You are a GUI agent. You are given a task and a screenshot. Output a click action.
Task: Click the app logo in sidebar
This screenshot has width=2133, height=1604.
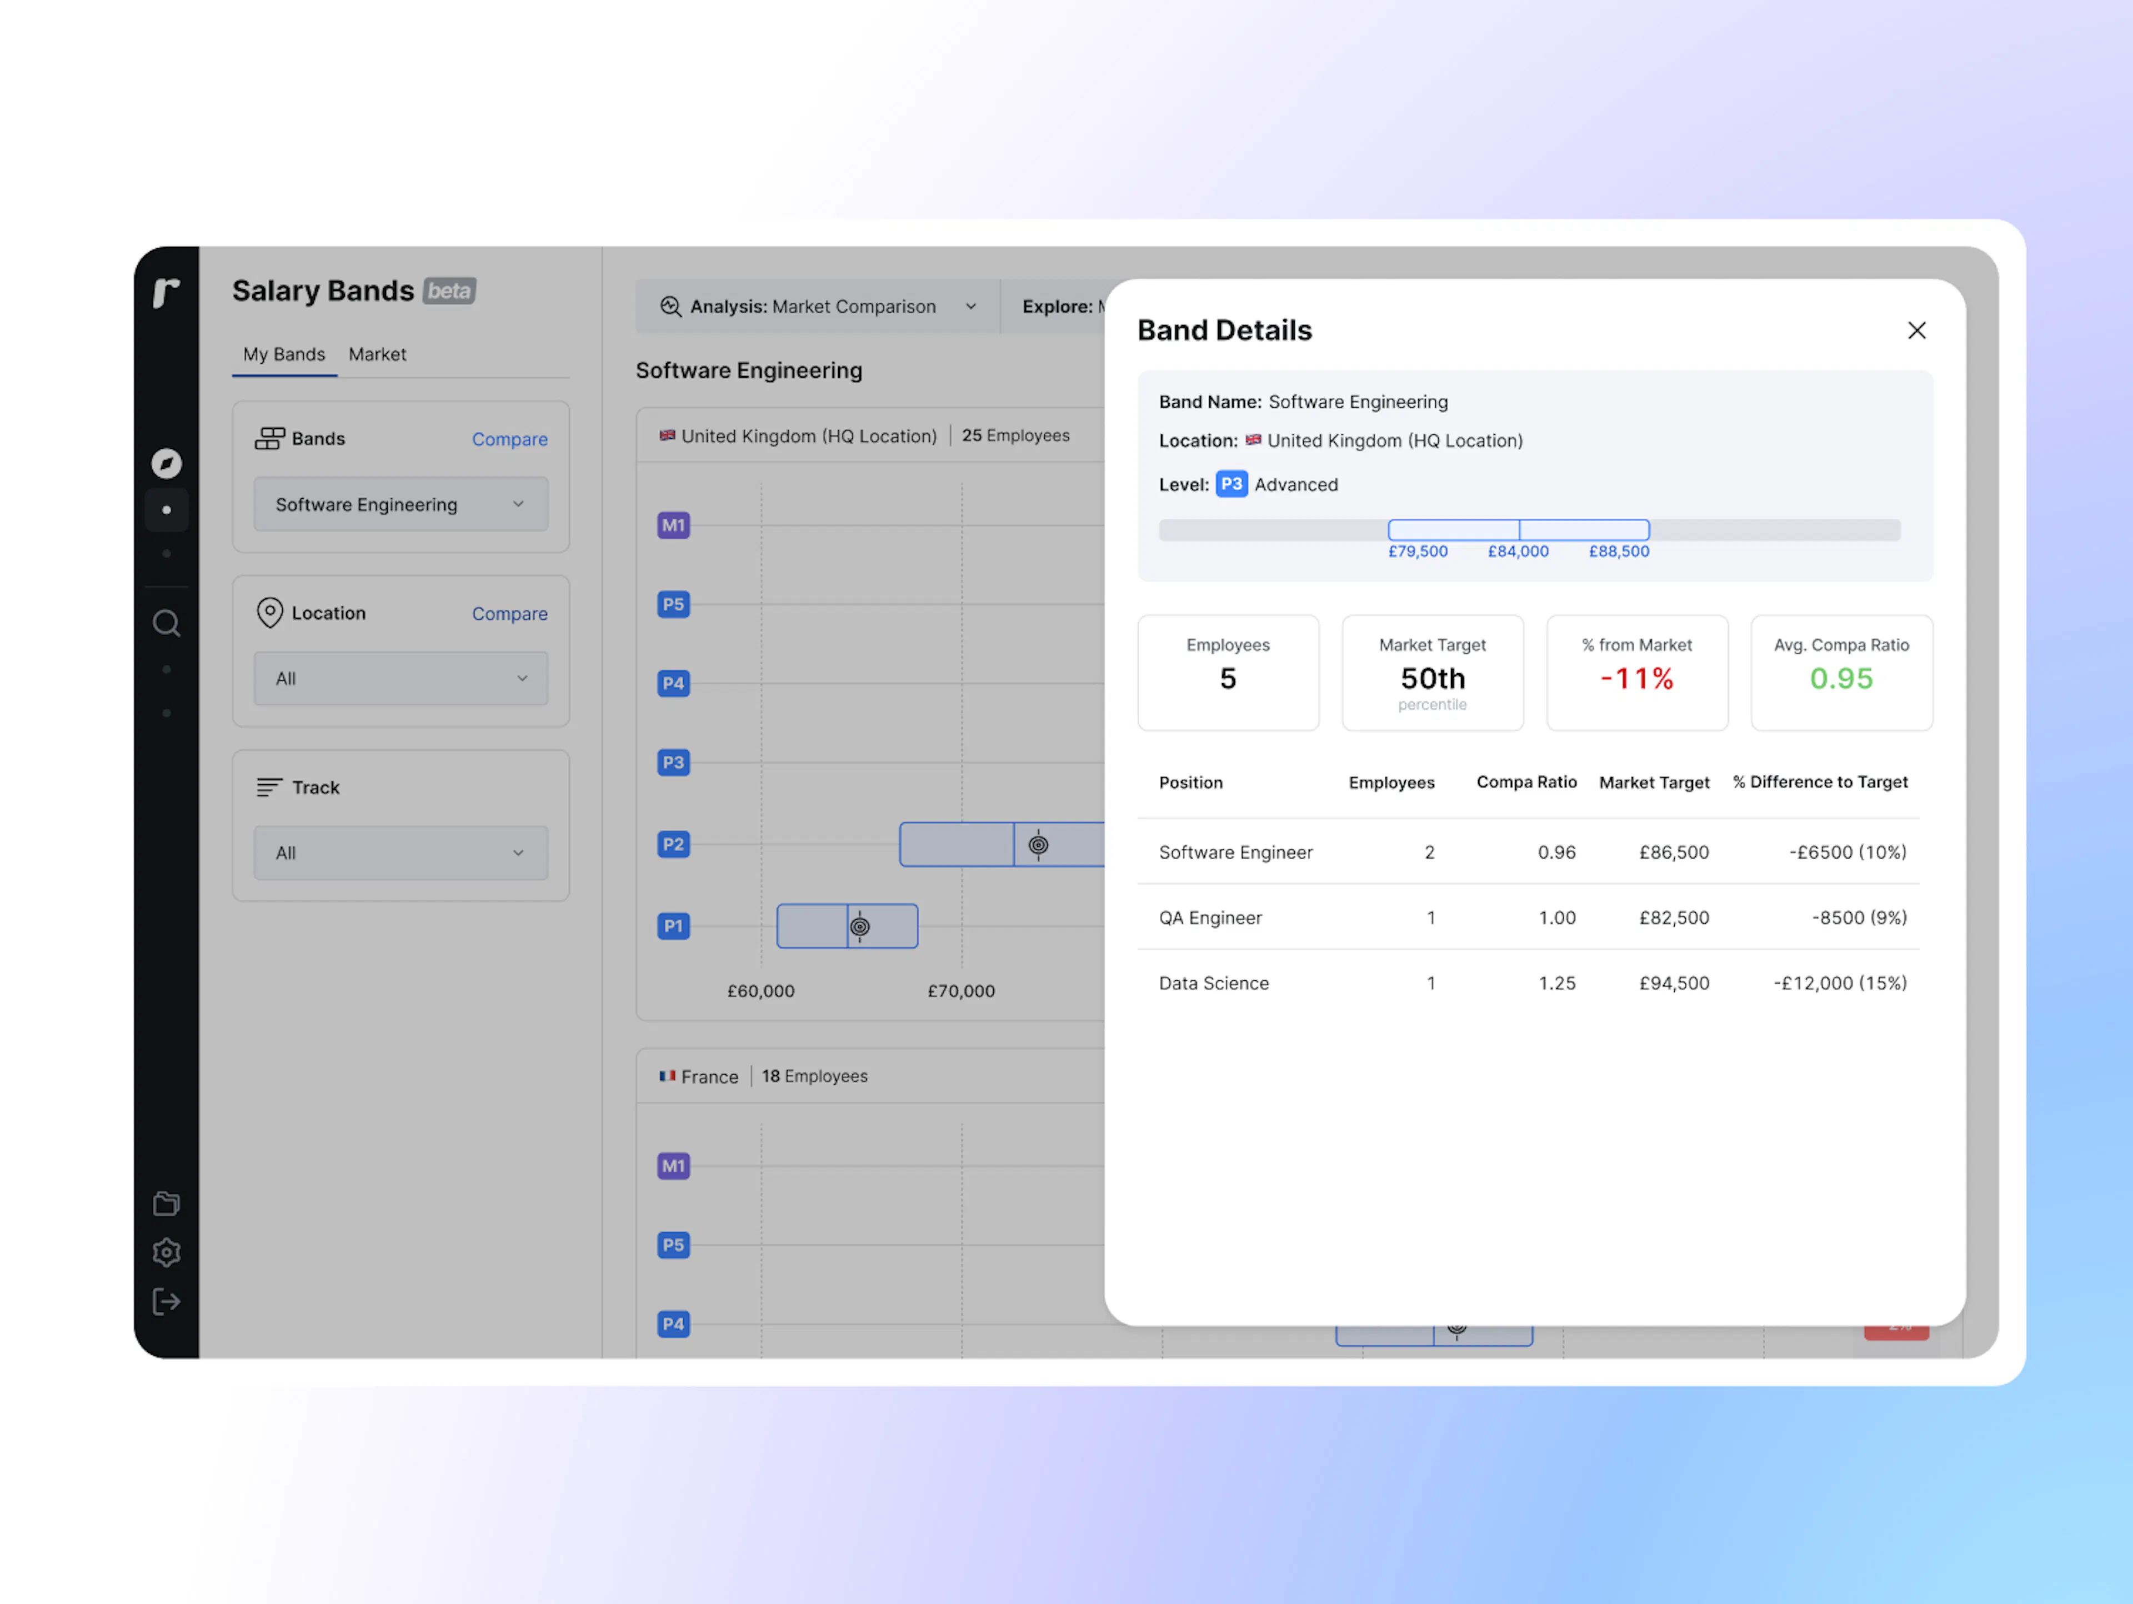[167, 292]
